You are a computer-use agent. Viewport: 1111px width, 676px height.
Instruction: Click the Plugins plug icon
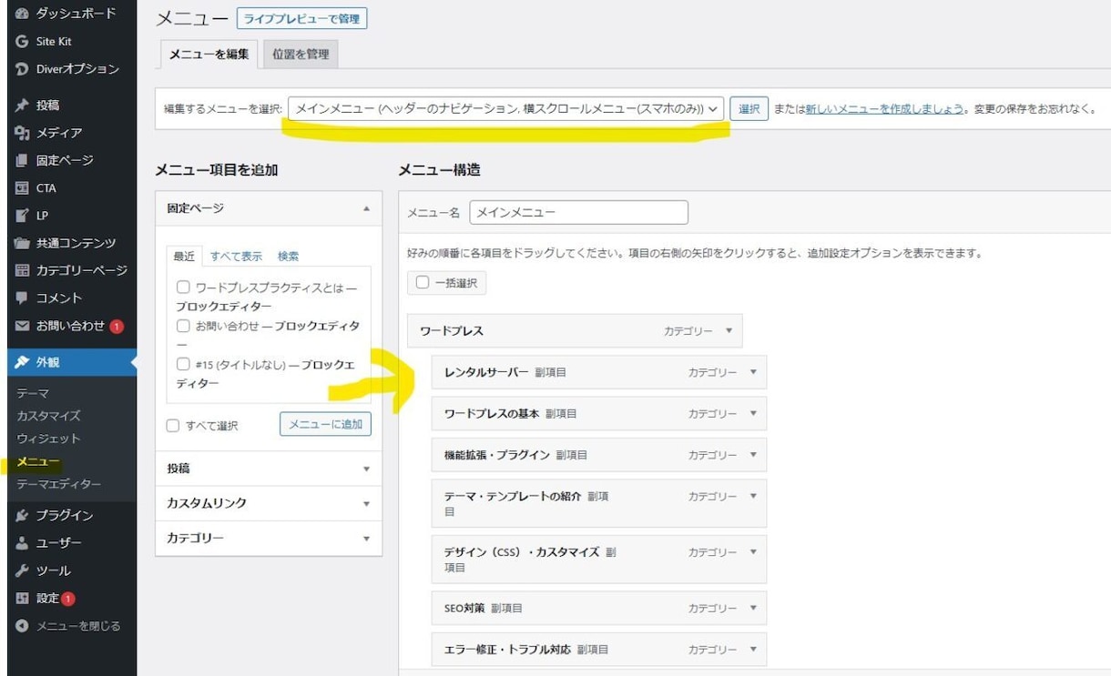23,516
